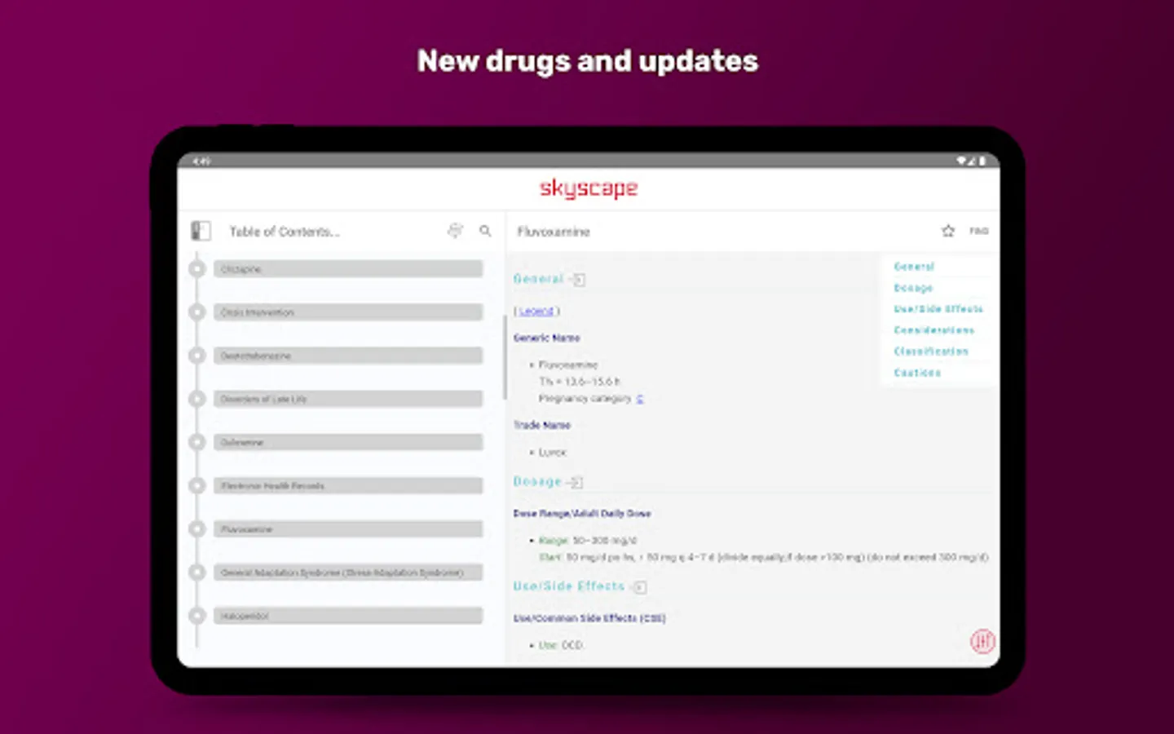The image size is (1174, 734).
Task: Open the Legend link
Action: click(537, 311)
